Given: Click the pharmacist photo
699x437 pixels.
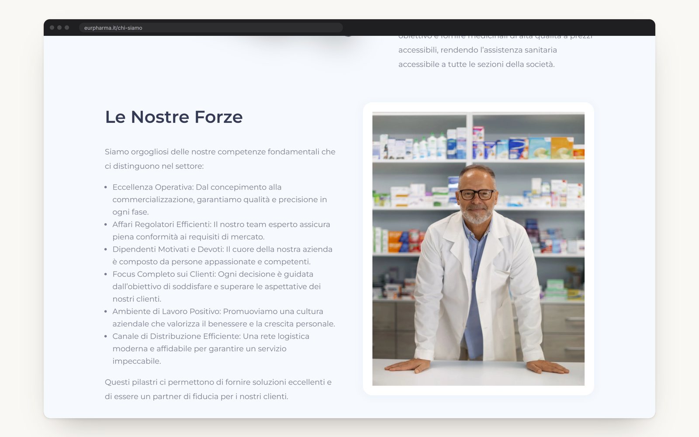Looking at the screenshot, I should [478, 249].
